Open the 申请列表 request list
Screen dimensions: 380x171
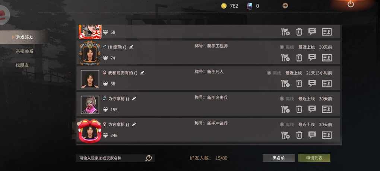tap(314, 158)
